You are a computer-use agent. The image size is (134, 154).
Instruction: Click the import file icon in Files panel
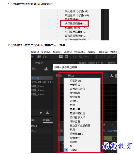coord(47,69)
